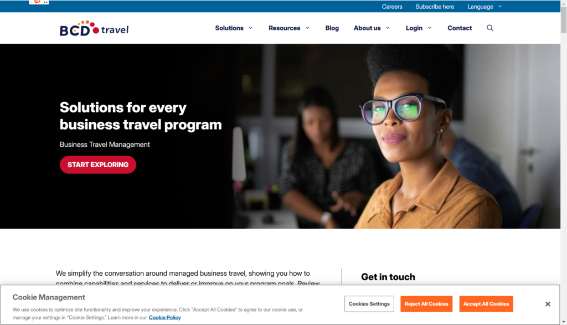This screenshot has width=567, height=325.
Task: Go to the Blog menu item
Action: [332, 28]
